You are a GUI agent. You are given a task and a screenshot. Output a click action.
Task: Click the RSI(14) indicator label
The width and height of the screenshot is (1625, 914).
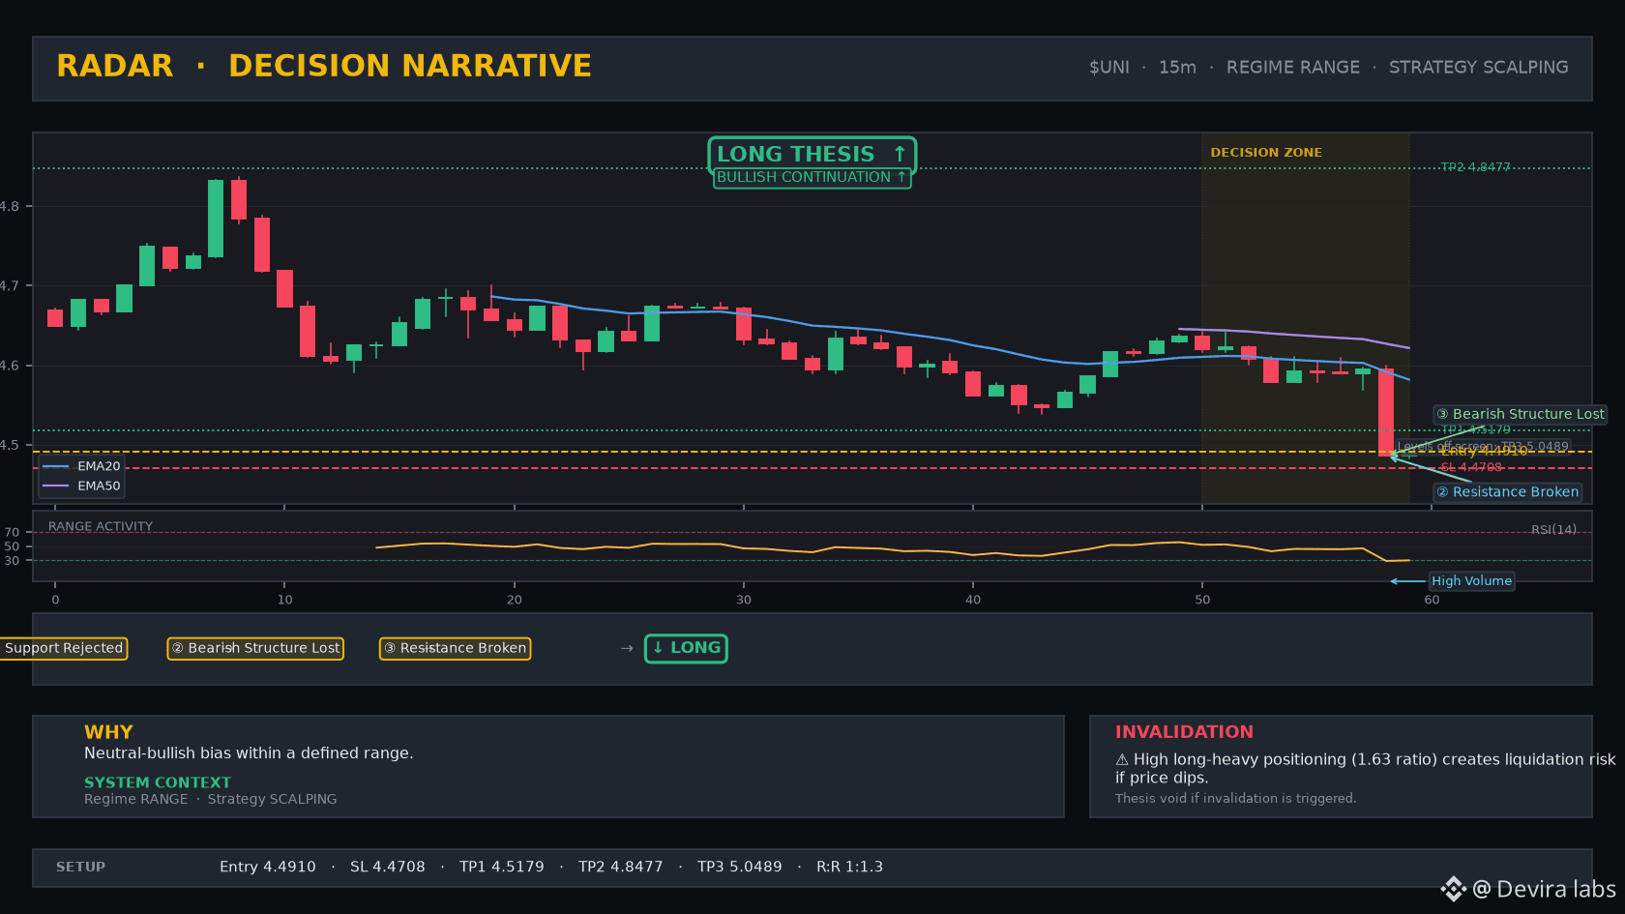1553,529
